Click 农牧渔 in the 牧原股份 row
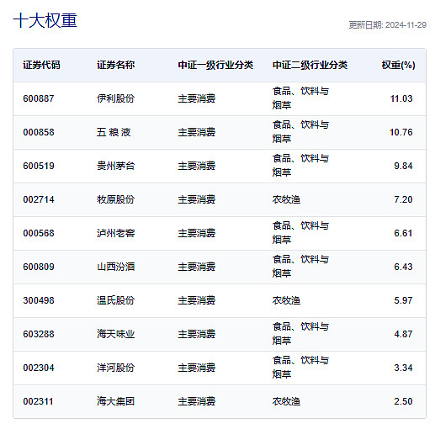435x429 pixels. (x=286, y=199)
